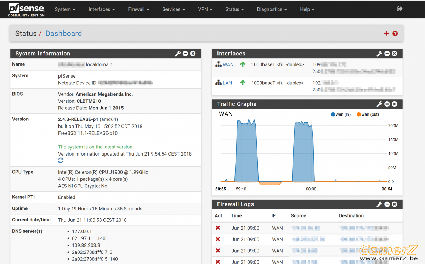Image resolution: width=425 pixels, height=264 pixels.
Task: Click the green up arrow for LAN
Action: 243,83
